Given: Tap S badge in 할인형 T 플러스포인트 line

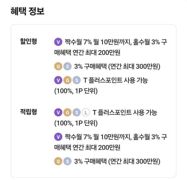Looking at the screenshot, I should click(x=76, y=81).
